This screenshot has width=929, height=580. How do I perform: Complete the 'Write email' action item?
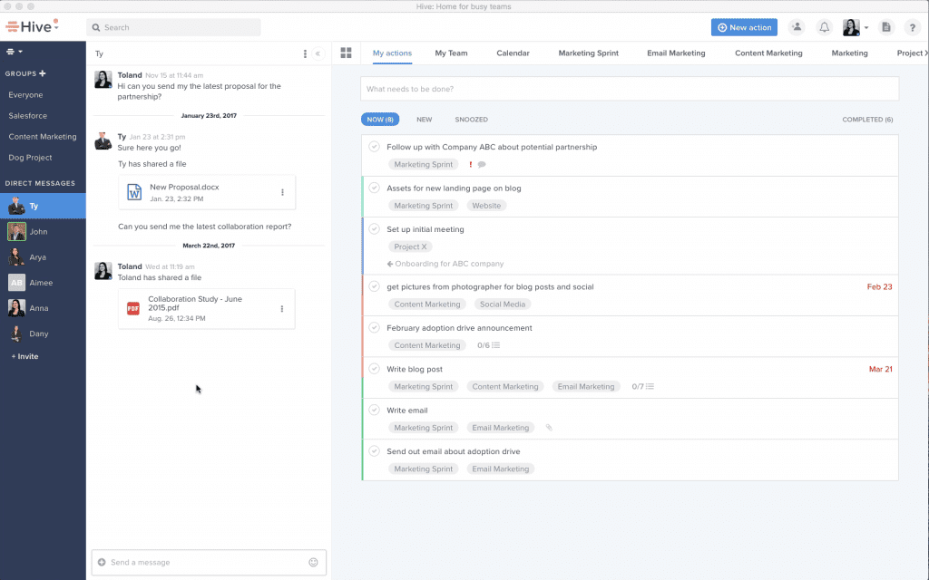coord(374,410)
